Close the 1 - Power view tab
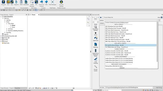The image size is (163, 91). coord(39,15)
